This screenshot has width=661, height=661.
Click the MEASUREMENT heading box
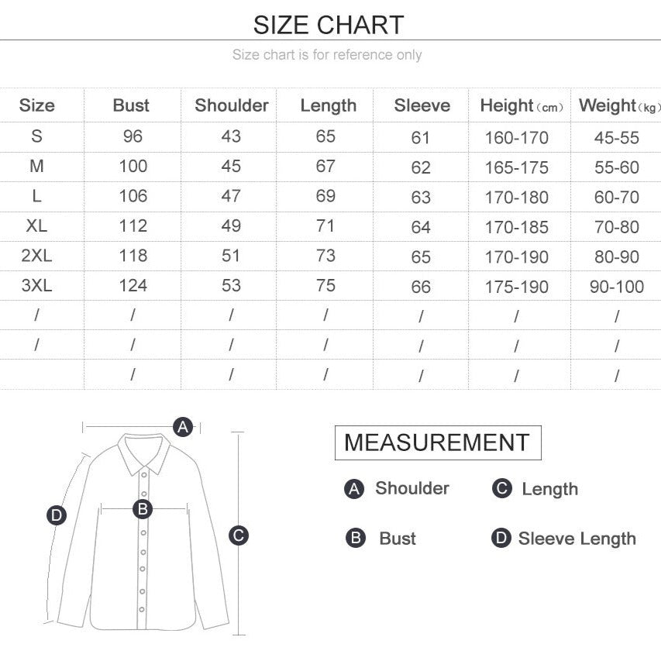(437, 442)
